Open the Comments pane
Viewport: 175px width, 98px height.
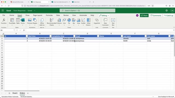click(x=156, y=16)
